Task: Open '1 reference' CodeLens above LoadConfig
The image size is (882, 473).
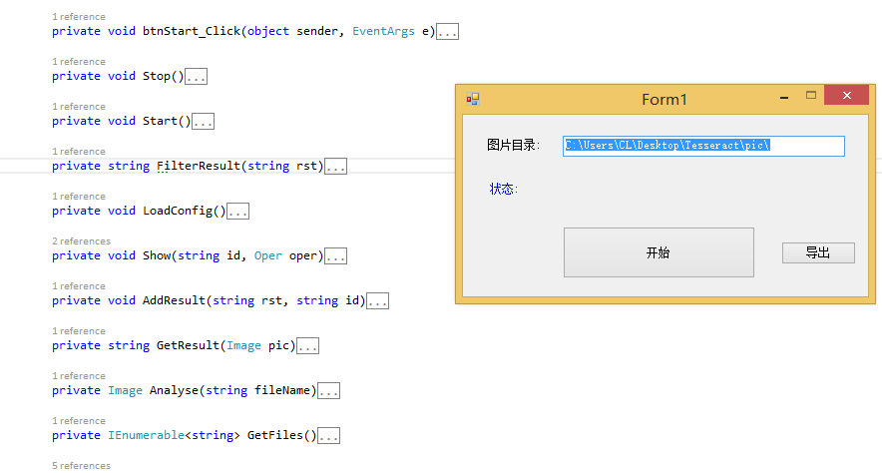Action: [x=79, y=197]
